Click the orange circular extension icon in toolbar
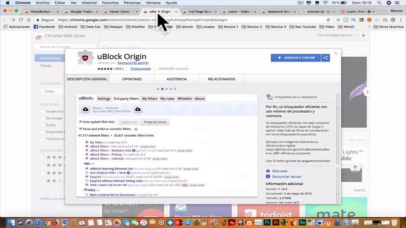 click(x=369, y=20)
